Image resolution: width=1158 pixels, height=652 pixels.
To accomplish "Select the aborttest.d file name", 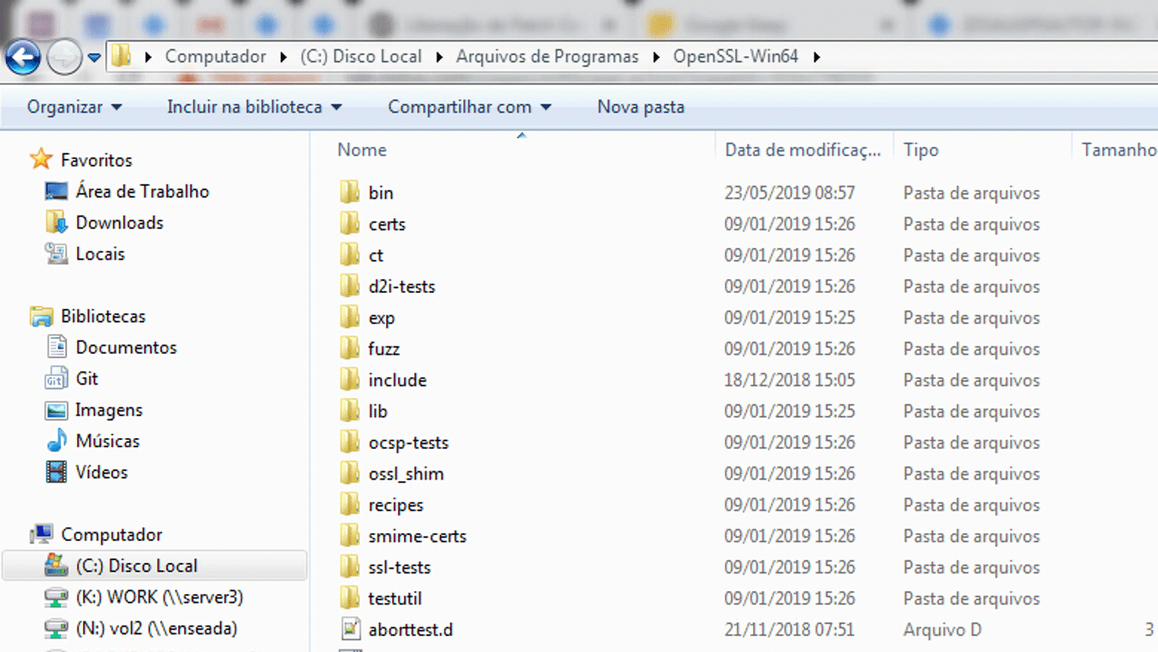I will tap(411, 630).
